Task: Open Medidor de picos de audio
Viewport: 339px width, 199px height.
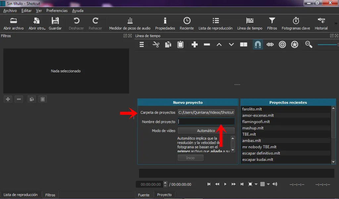Action: (x=130, y=24)
